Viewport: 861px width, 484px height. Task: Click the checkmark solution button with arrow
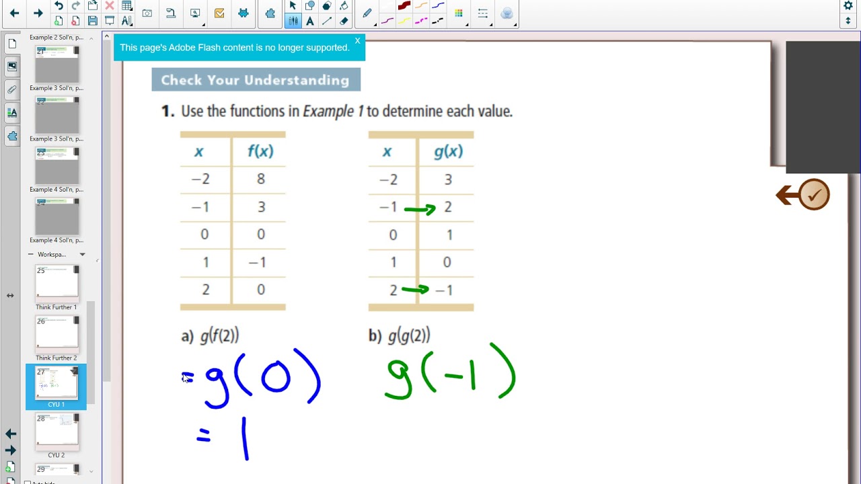tap(803, 195)
